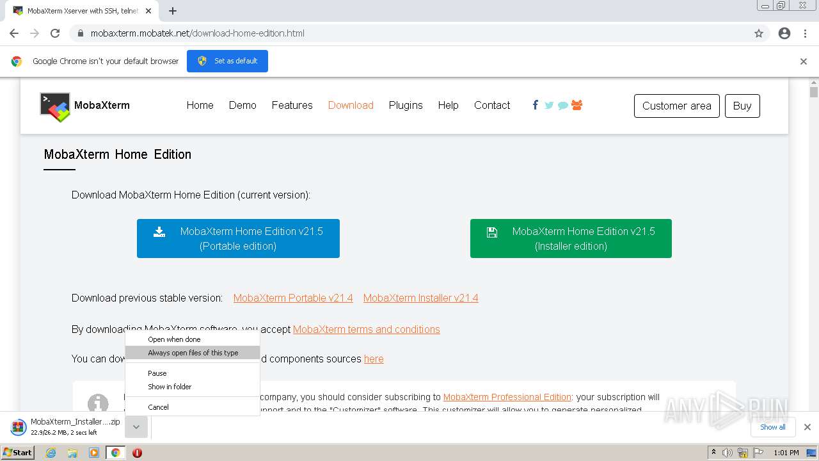Click Chrome icon in taskbar
Screen dimensions: 819x461
(x=115, y=453)
